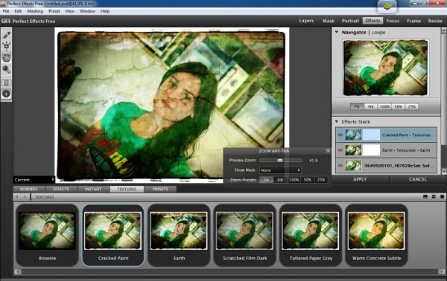Open the info icon in toolbar
447x281 pixels.
tap(6, 94)
